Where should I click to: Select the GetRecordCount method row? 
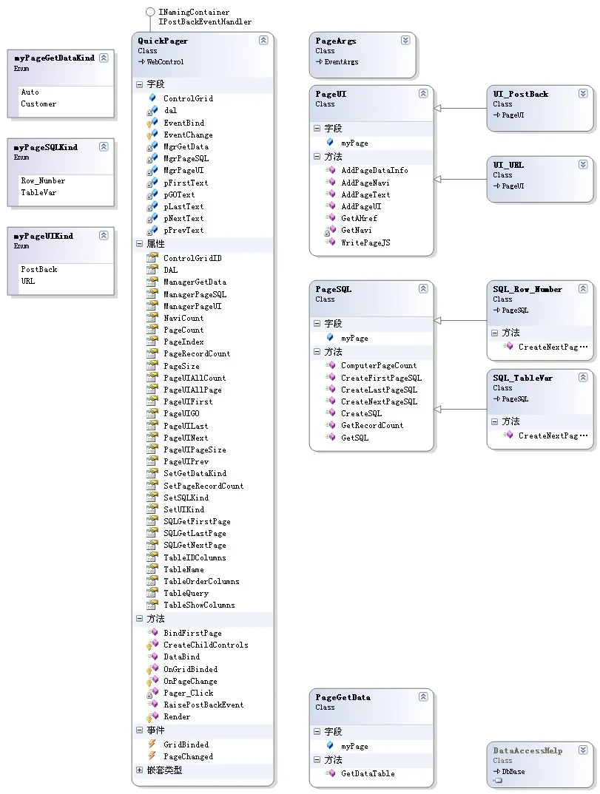pyautogui.click(x=372, y=425)
